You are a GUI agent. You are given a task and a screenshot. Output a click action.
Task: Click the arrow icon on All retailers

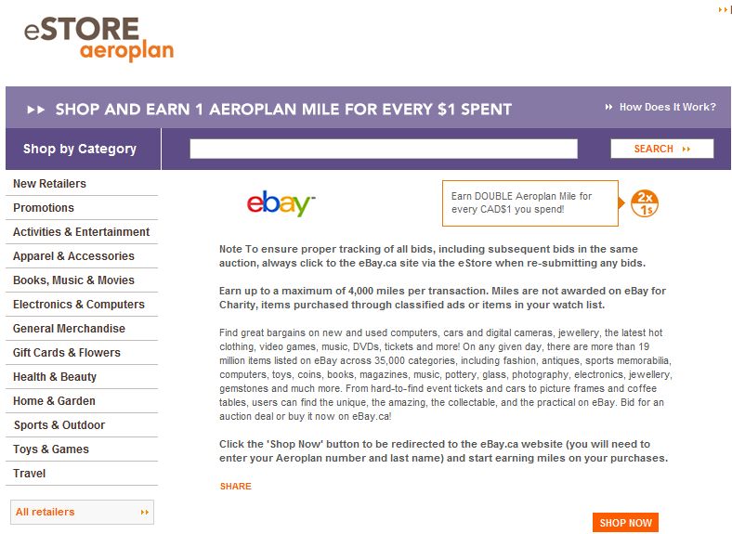pos(145,513)
